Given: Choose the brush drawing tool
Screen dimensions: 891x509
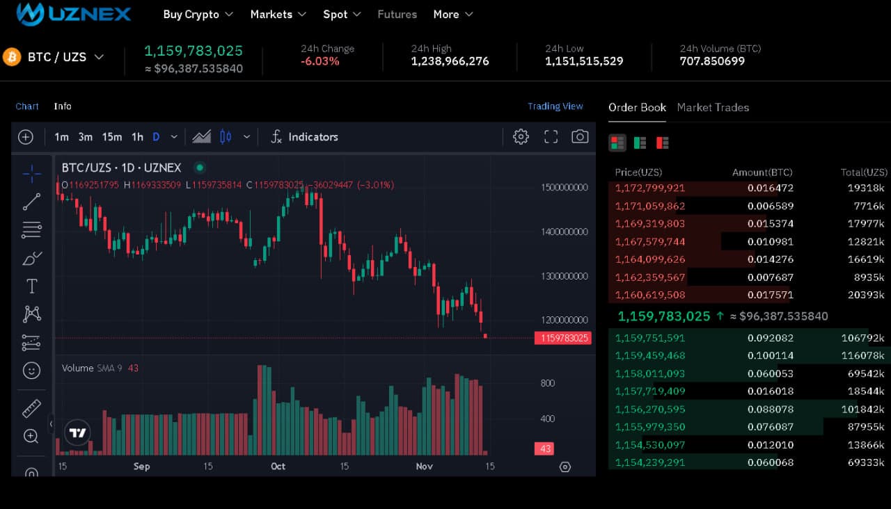Looking at the screenshot, I should click(31, 259).
